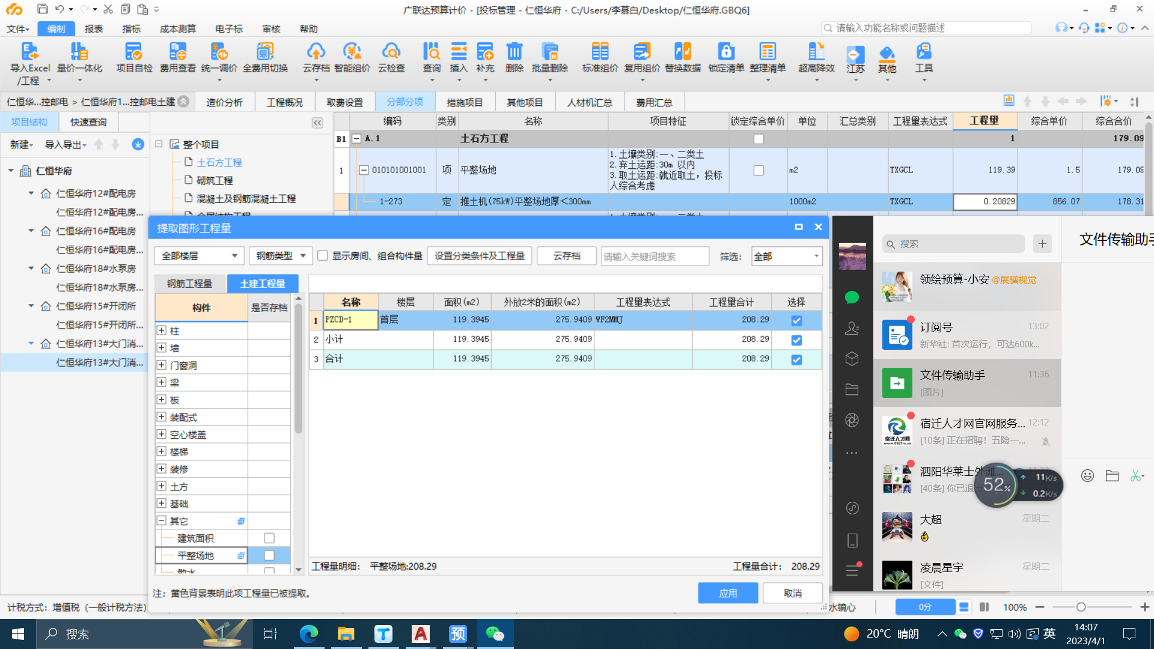Viewport: 1154px width, 649px height.
Task: Click the 锁定清单 lock icon
Action: tap(726, 58)
